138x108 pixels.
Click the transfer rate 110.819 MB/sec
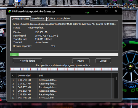point(43,39)
